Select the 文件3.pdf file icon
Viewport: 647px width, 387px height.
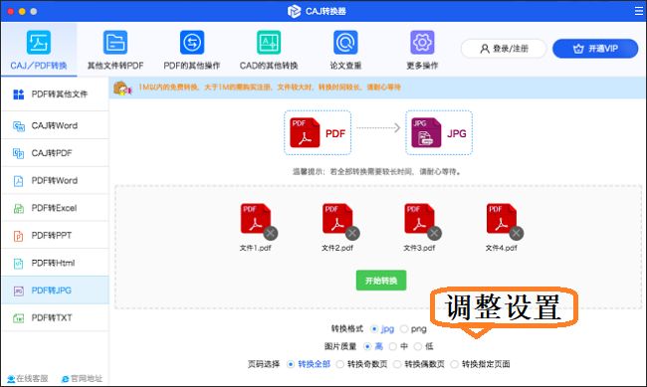coord(419,219)
